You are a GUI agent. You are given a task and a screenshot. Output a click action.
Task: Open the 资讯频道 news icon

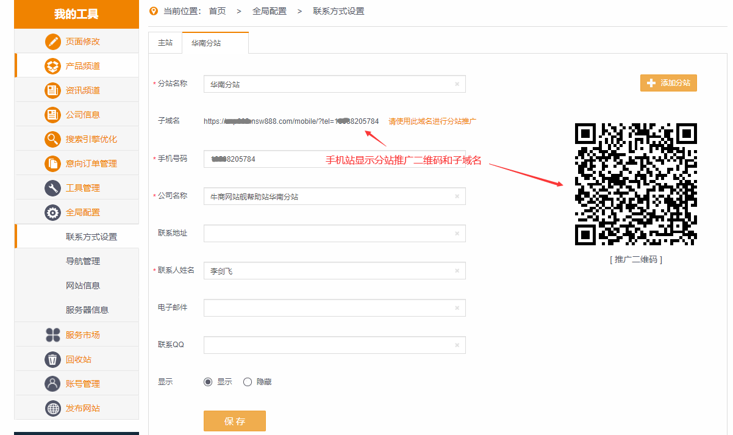(53, 90)
